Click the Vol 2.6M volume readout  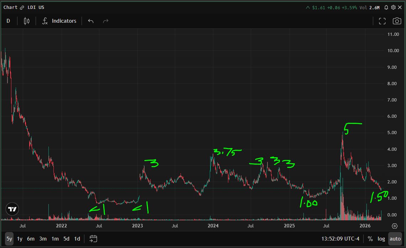pyautogui.click(x=369, y=8)
